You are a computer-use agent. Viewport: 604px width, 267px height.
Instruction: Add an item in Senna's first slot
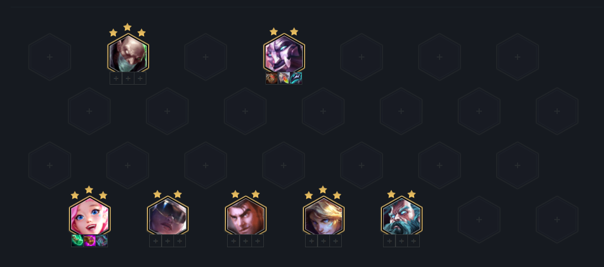coord(155,241)
